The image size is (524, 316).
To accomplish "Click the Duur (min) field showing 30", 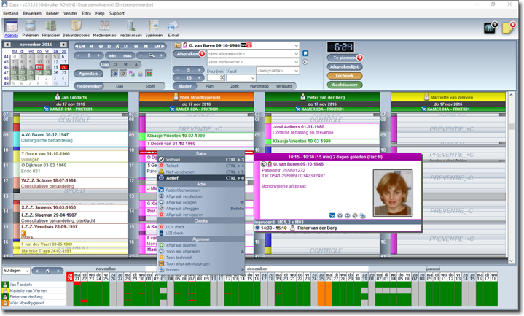I will [x=216, y=77].
